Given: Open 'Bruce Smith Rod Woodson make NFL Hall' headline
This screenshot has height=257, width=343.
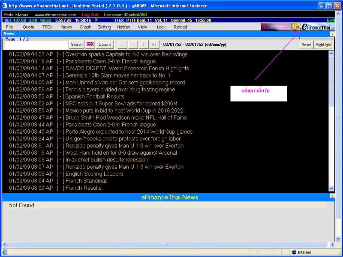Looking at the screenshot, I should [126, 117].
